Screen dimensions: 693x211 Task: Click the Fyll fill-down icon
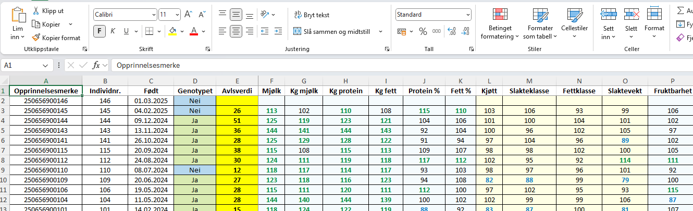pyautogui.click(x=680, y=24)
